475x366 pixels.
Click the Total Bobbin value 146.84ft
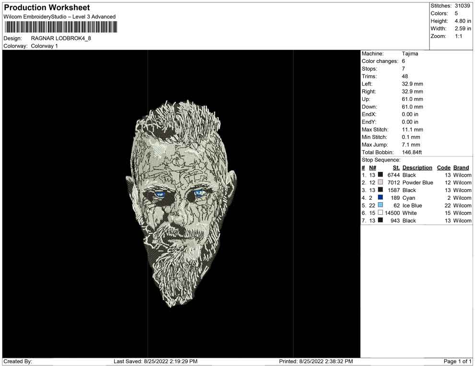coord(412,152)
